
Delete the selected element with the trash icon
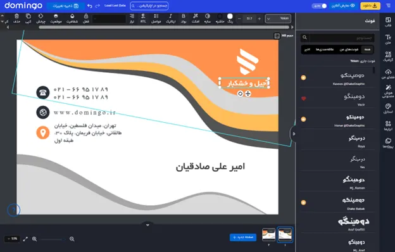point(16,18)
